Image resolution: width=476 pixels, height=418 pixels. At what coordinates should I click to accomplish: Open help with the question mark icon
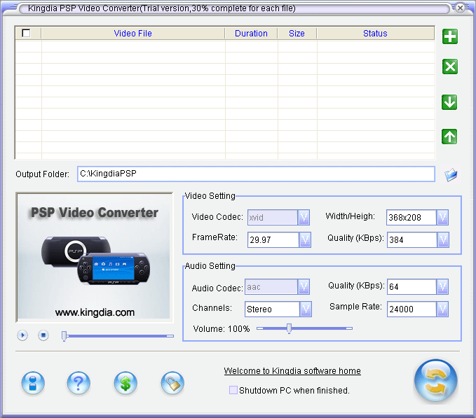coord(79,382)
